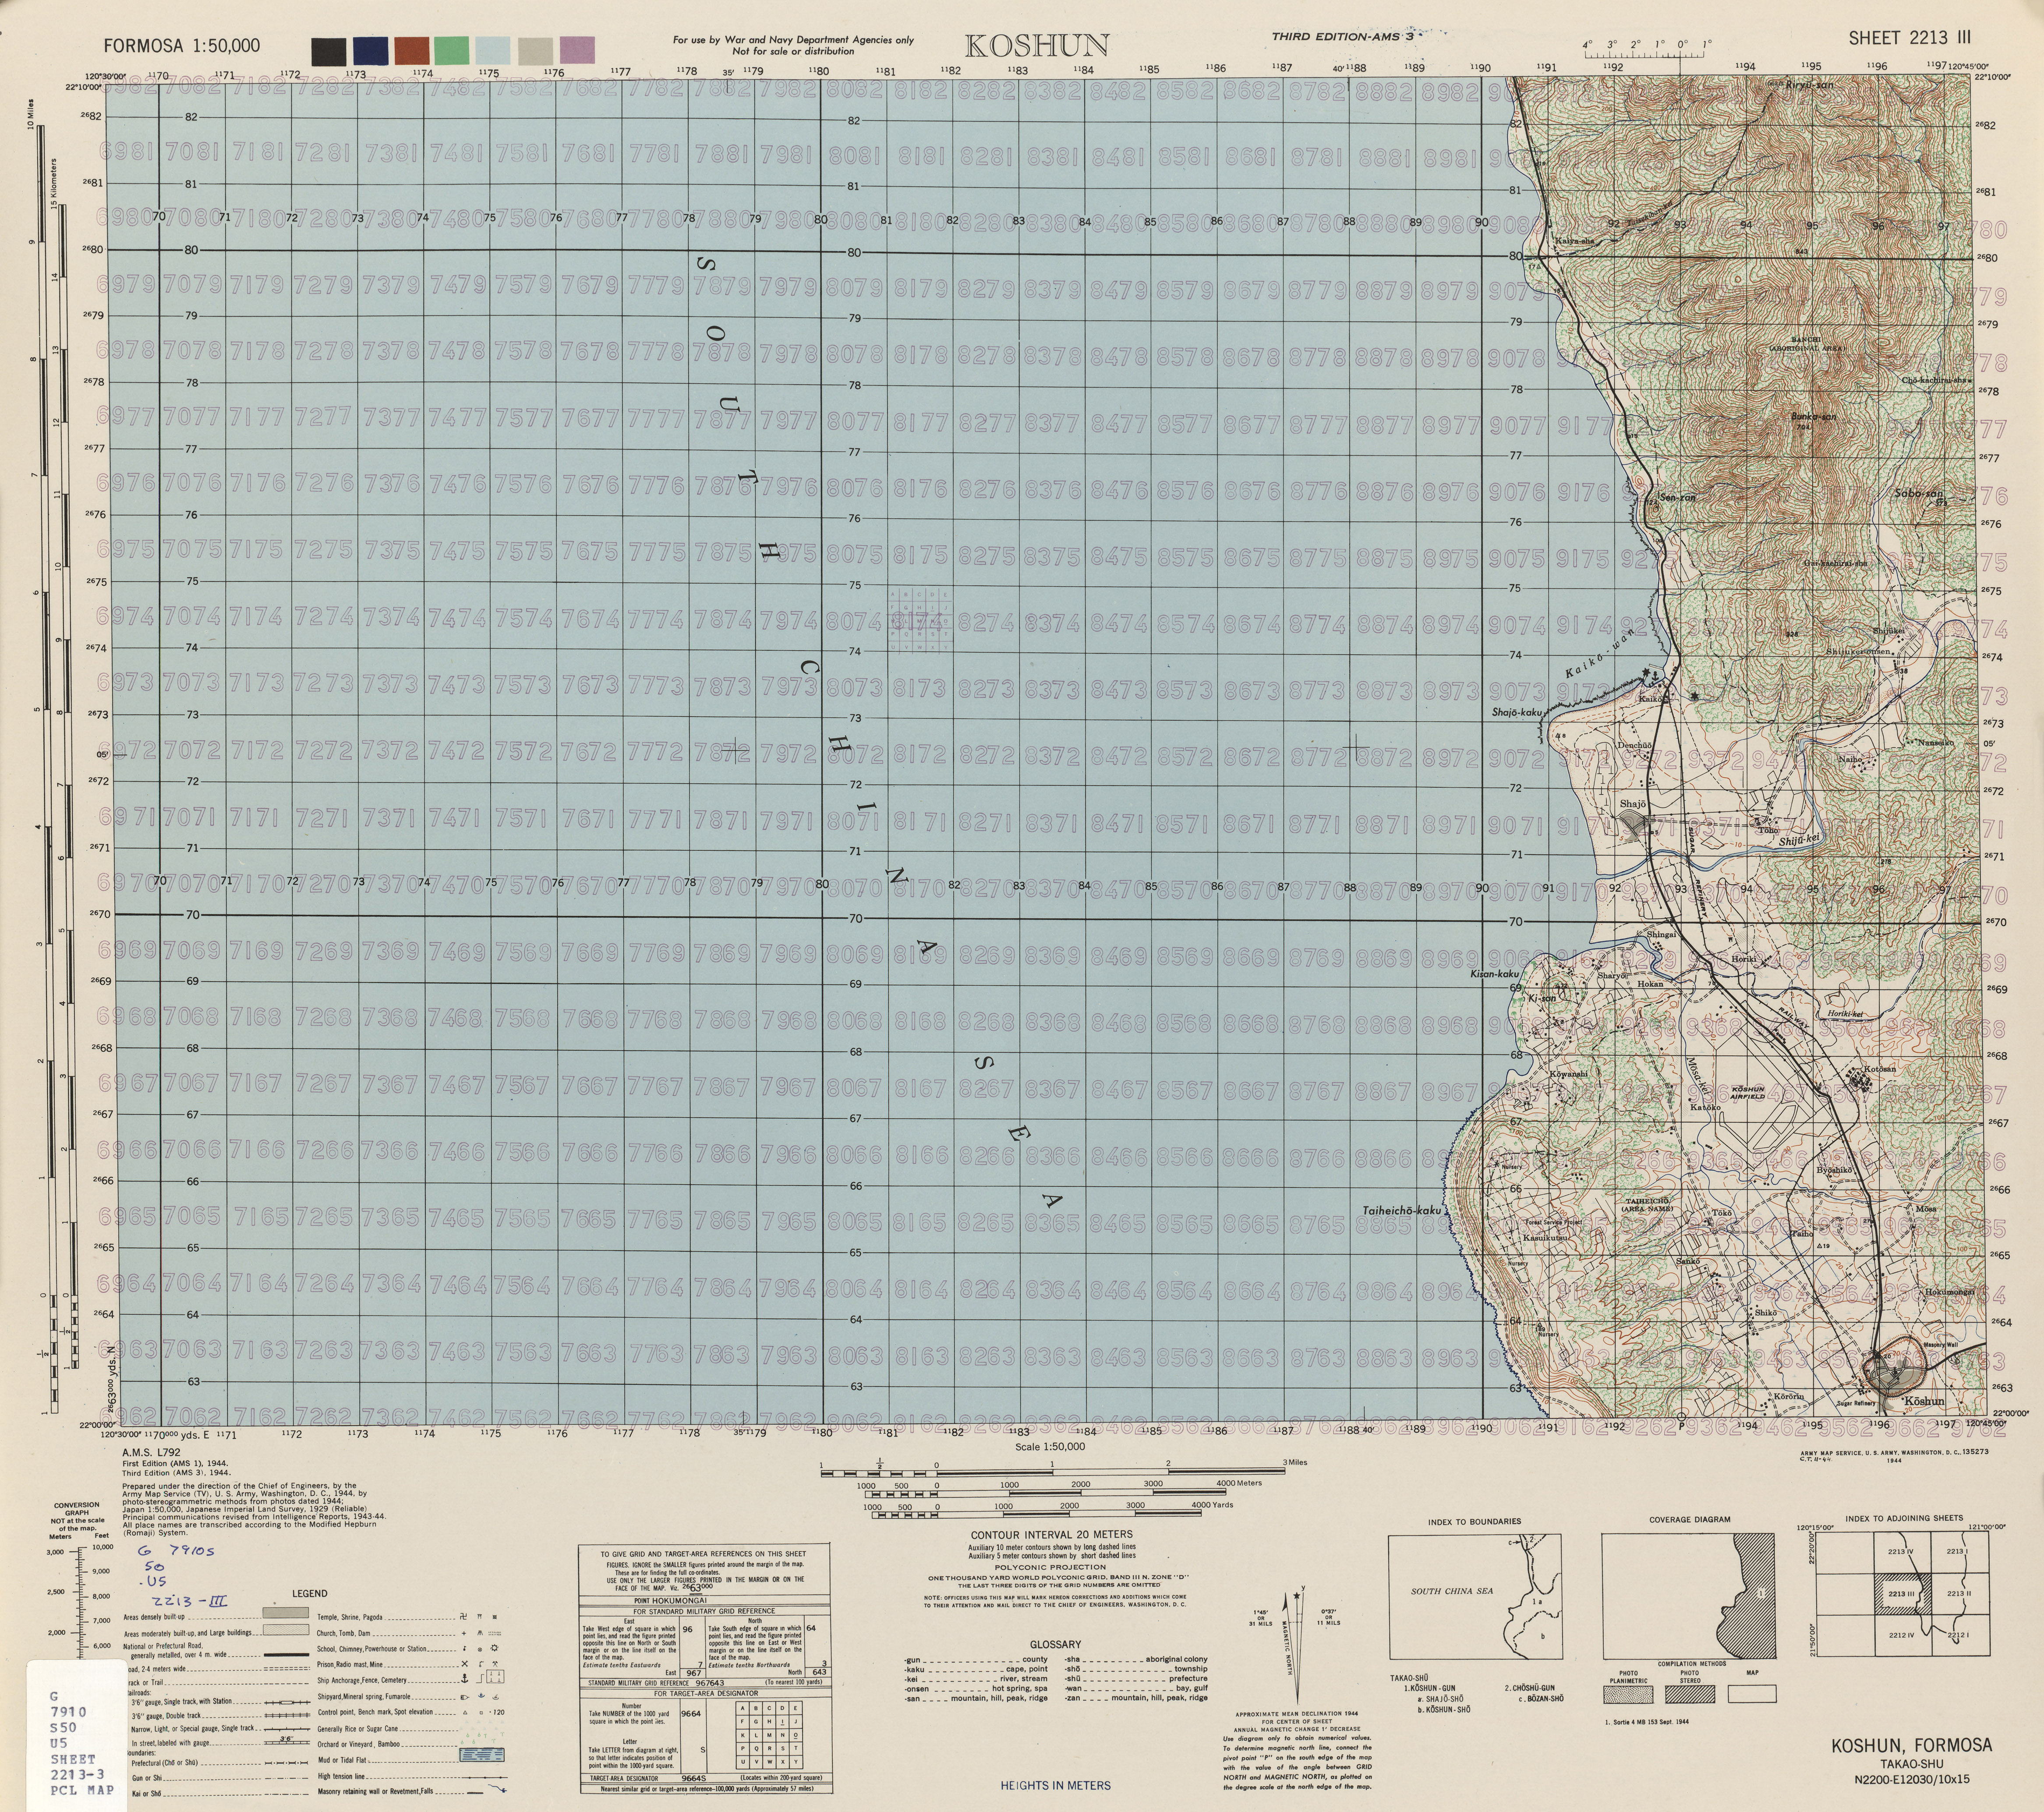Click letter S in the target-area letter grid
Image resolution: width=2044 pixels, height=1812 pixels.
coord(783,1749)
